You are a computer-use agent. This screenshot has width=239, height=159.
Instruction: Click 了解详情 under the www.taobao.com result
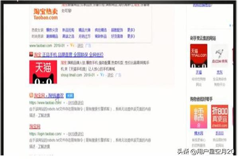click(44, 115)
